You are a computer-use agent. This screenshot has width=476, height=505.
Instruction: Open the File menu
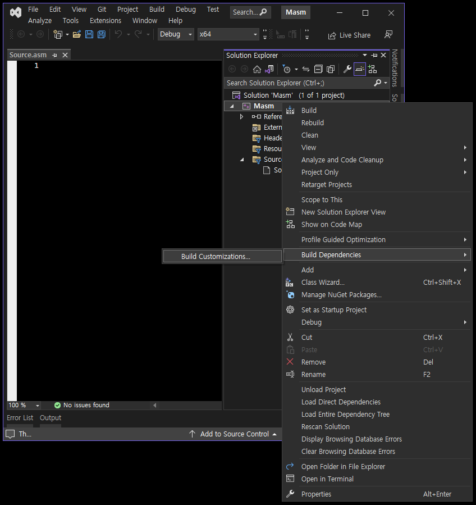click(33, 10)
